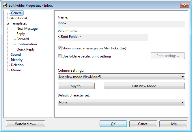Toggle Show unread messages on MailTicker checkbox
The image size is (192, 132).
[59, 48]
